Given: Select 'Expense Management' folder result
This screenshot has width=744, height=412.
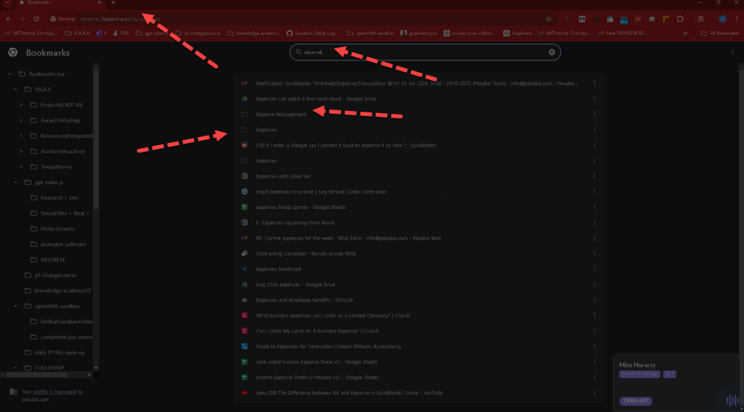Looking at the screenshot, I should click(x=281, y=114).
